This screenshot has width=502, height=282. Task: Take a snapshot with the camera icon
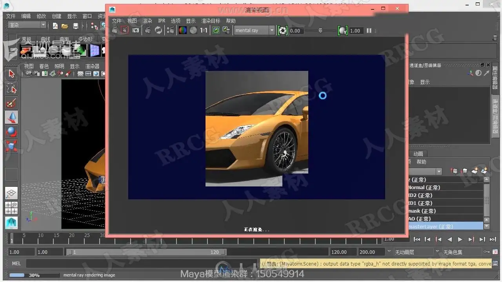click(x=136, y=30)
